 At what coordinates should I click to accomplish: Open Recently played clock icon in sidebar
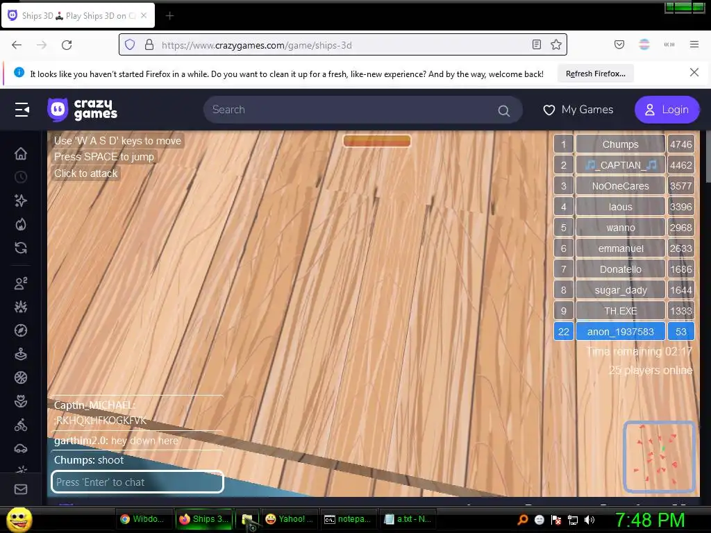point(21,177)
